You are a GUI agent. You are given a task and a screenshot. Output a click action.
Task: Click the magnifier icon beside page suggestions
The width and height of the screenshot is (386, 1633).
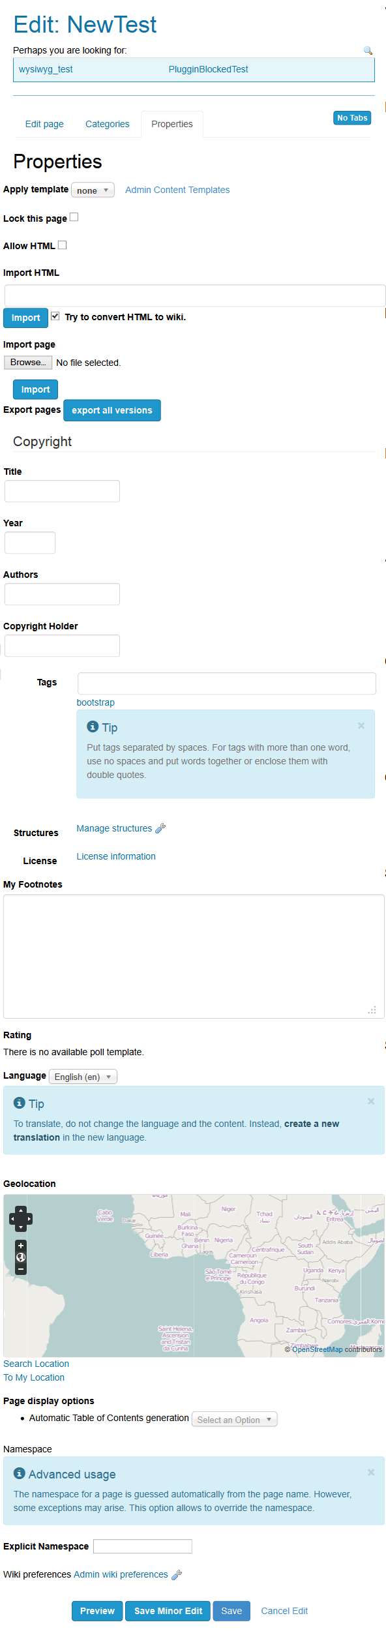click(368, 50)
